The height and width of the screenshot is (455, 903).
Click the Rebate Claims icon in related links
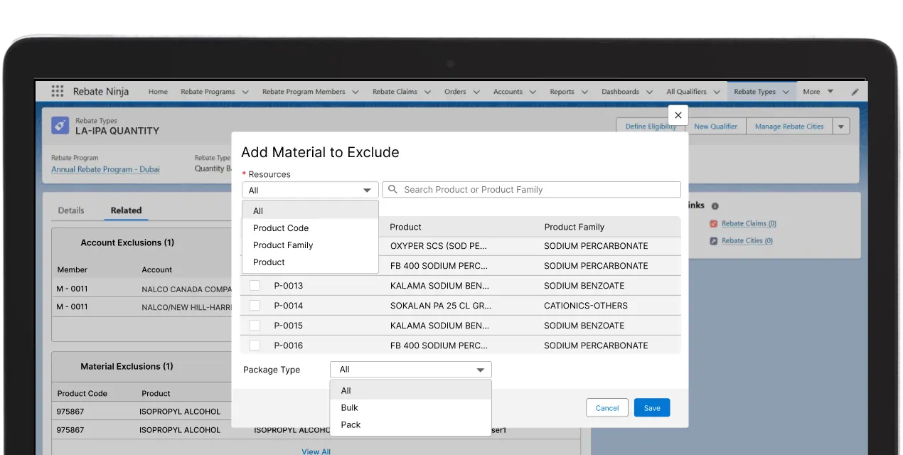click(713, 223)
